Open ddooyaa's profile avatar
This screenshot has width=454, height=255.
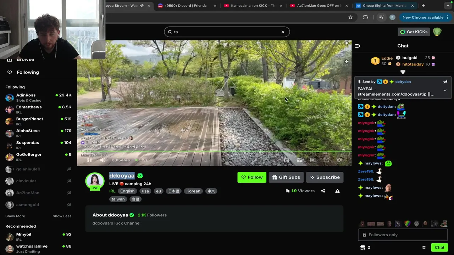pos(95,181)
